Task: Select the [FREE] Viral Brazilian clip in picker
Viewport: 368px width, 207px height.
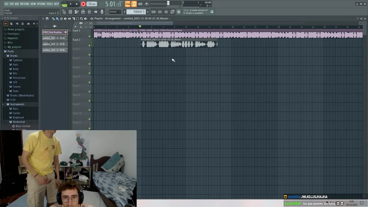Action: click(x=55, y=32)
